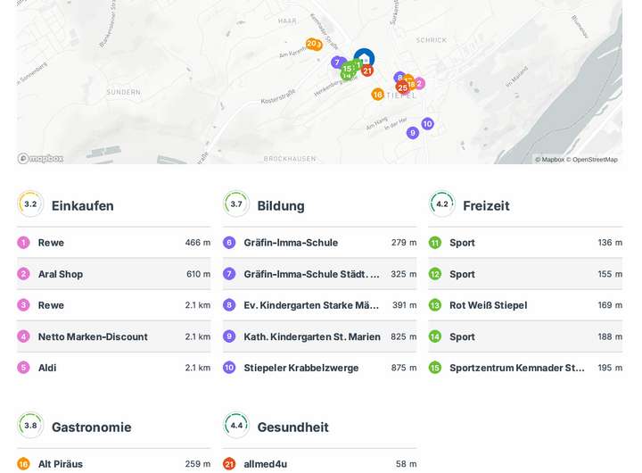Open the OpenStreetMap attribution link
Image resolution: width=642 pixels, height=473 pixels.
[x=594, y=160]
